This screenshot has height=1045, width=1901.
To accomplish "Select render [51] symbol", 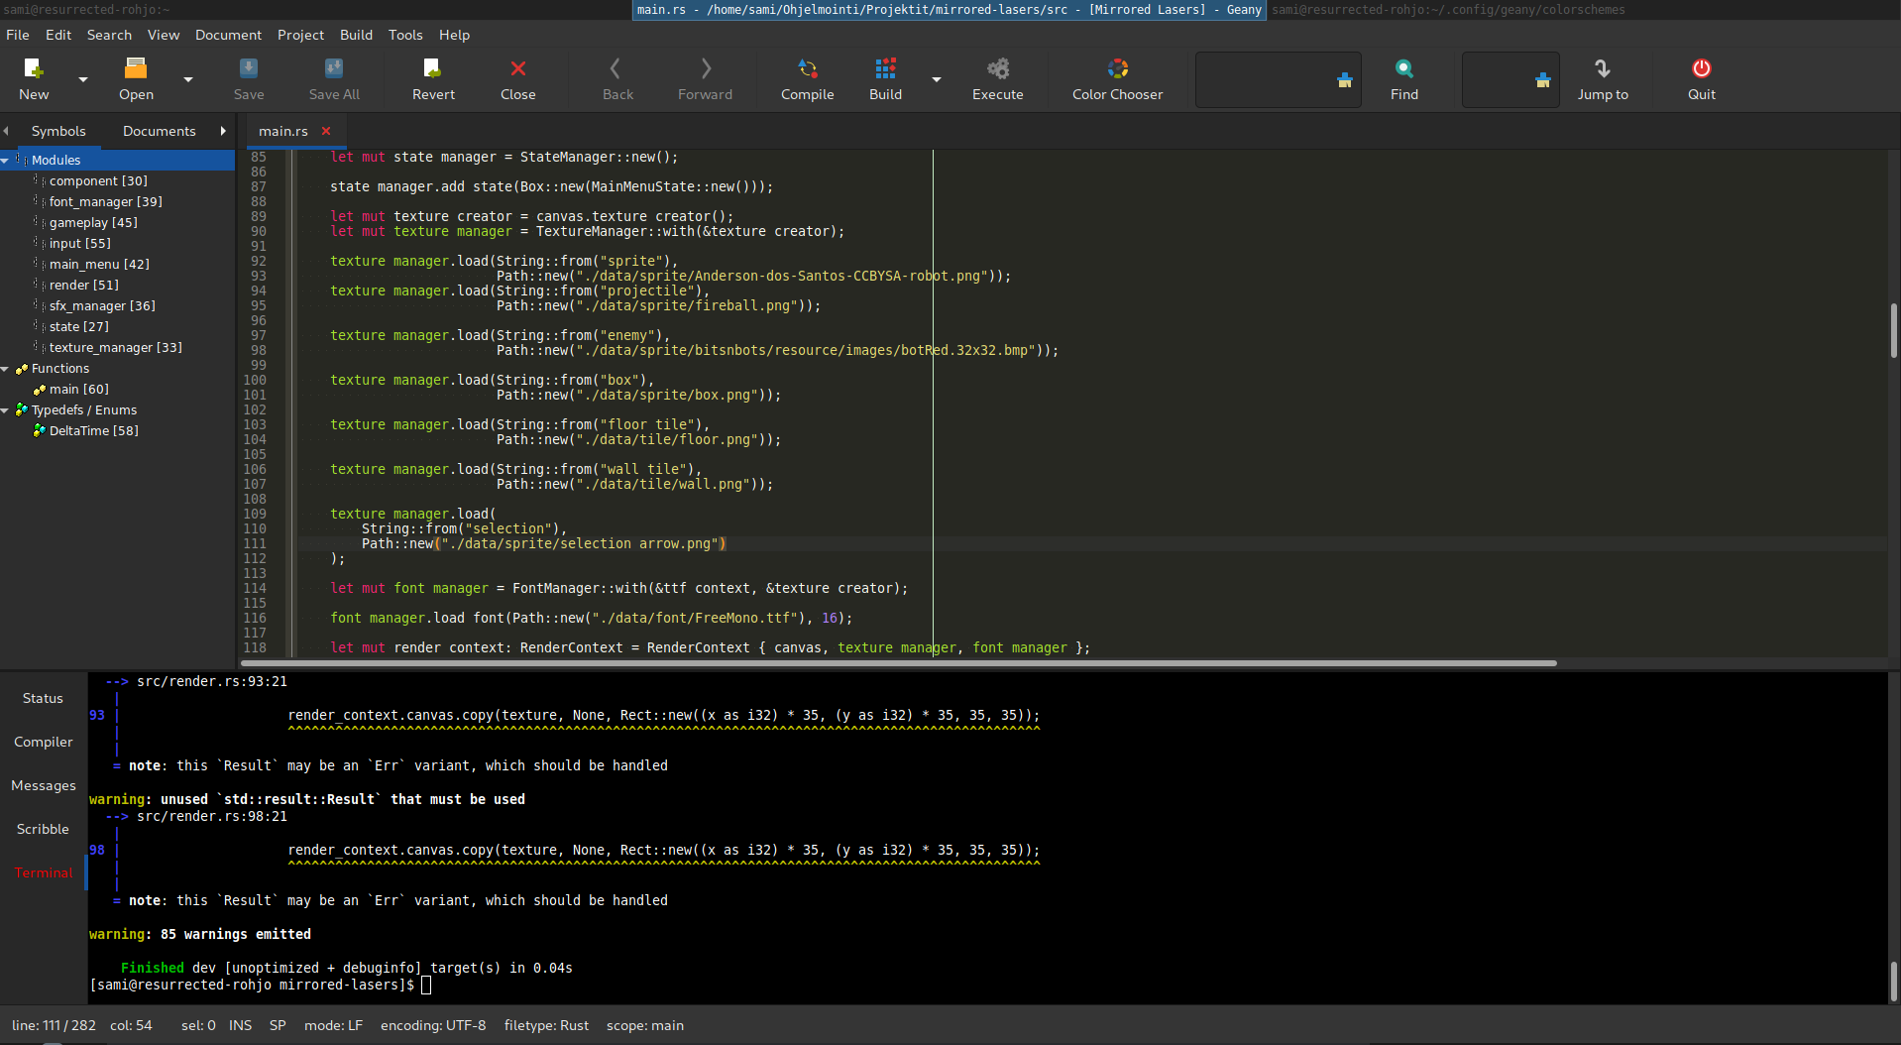I will click(83, 285).
